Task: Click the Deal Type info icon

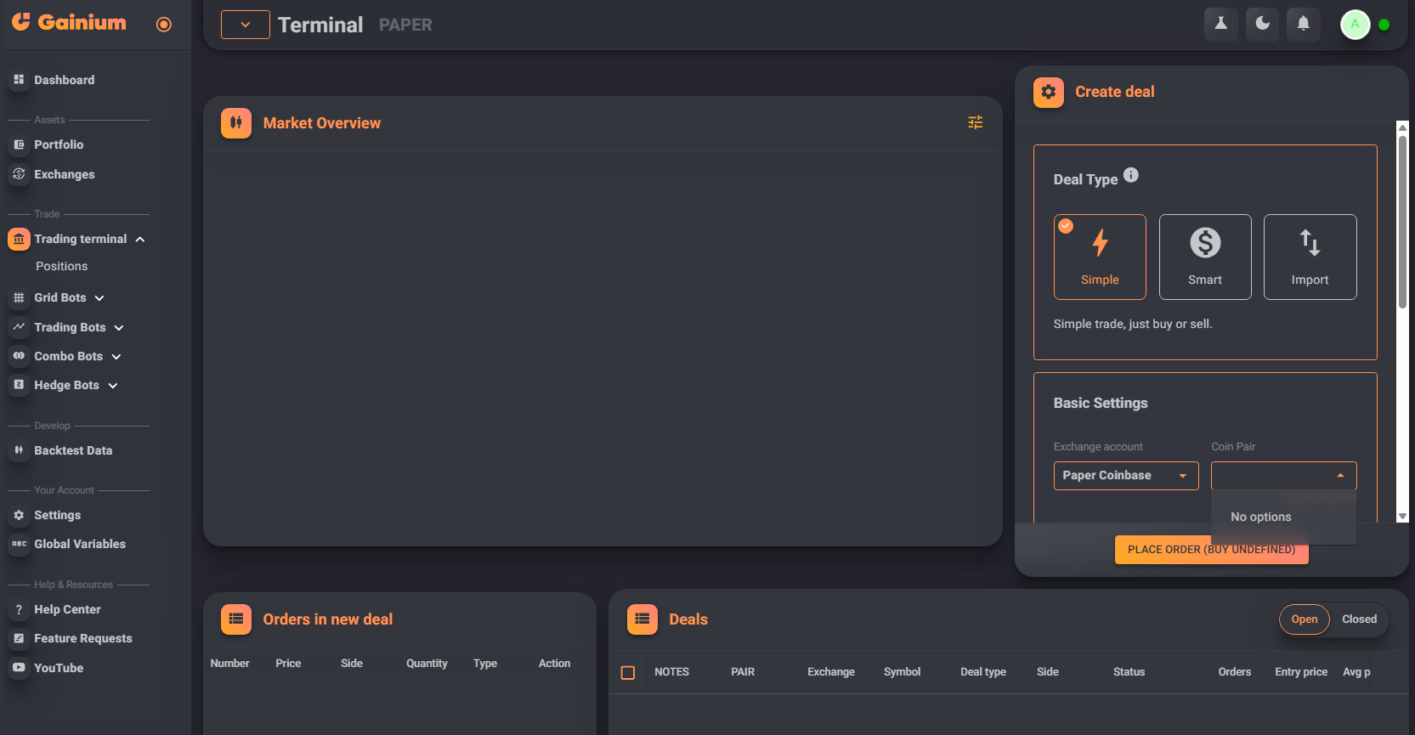Action: [1130, 175]
